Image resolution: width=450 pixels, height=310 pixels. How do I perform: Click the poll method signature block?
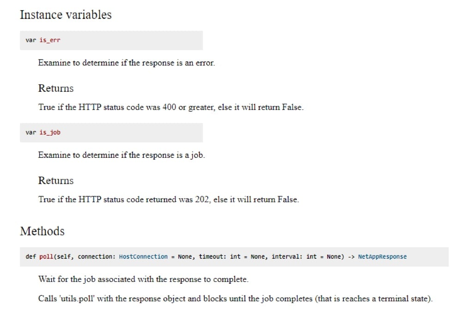(x=234, y=256)
